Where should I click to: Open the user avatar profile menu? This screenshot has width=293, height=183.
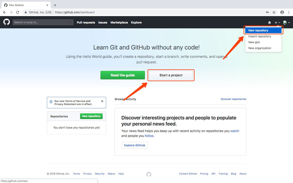click(286, 23)
